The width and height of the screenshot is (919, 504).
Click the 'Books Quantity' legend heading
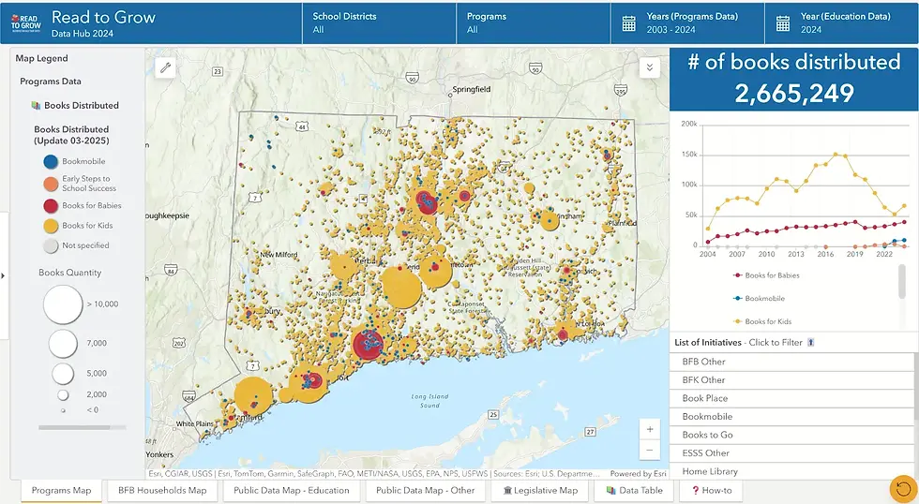(69, 273)
